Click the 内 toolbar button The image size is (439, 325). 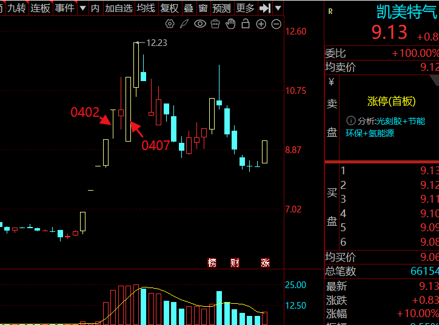[95, 8]
